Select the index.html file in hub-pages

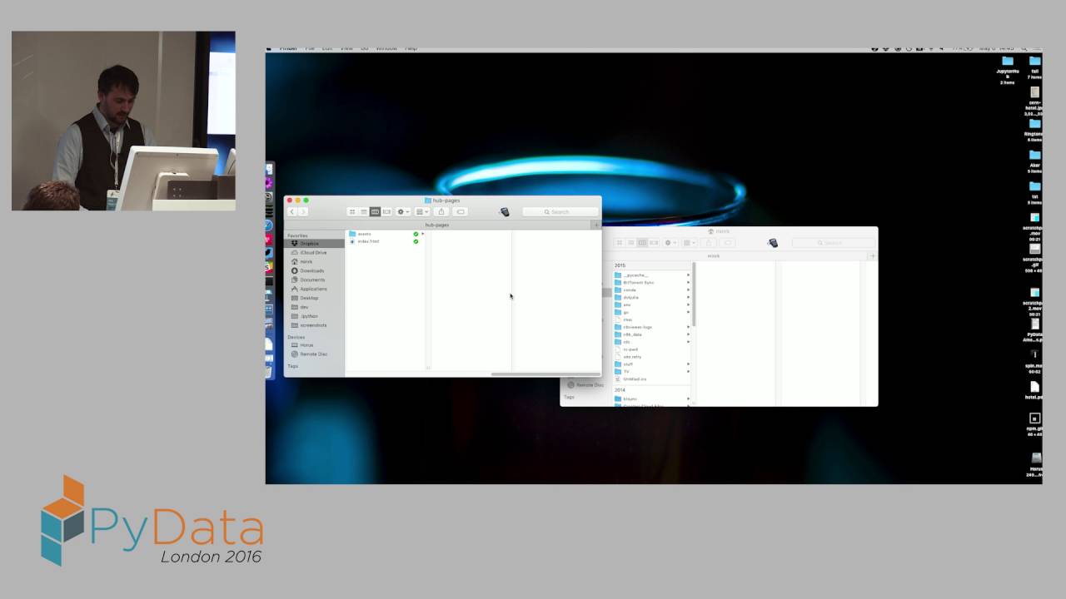[x=386, y=241]
